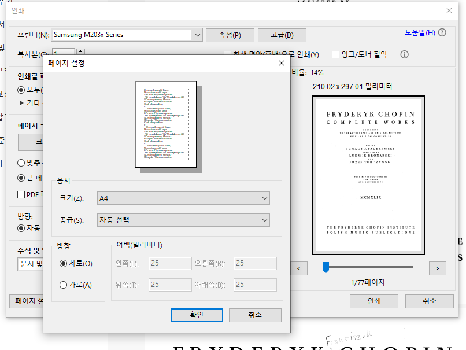Cancel the print dialog with 취소
The image size is (466, 350).
coord(430,301)
